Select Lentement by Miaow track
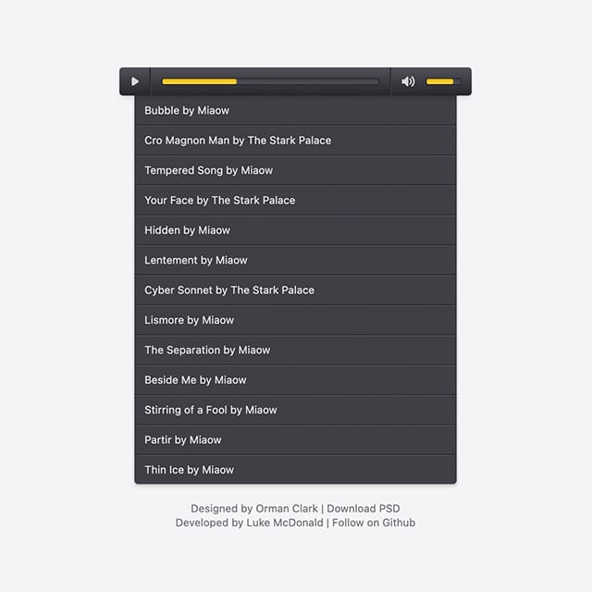The image size is (592, 592). (x=295, y=260)
